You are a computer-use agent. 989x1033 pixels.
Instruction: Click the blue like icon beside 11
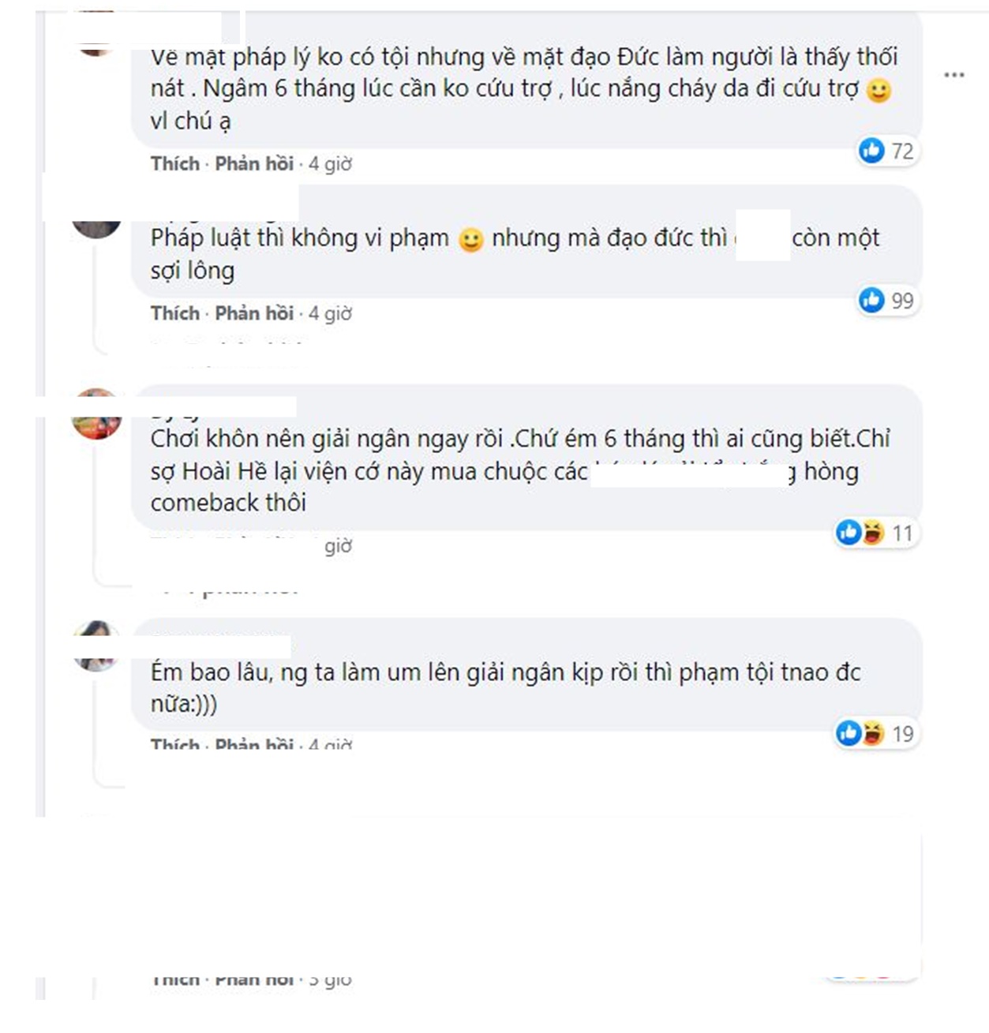[x=849, y=533]
